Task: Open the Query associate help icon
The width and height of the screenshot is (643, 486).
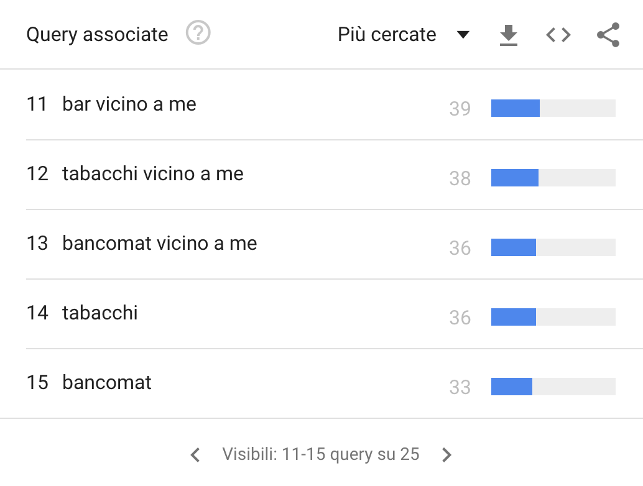Action: [198, 34]
